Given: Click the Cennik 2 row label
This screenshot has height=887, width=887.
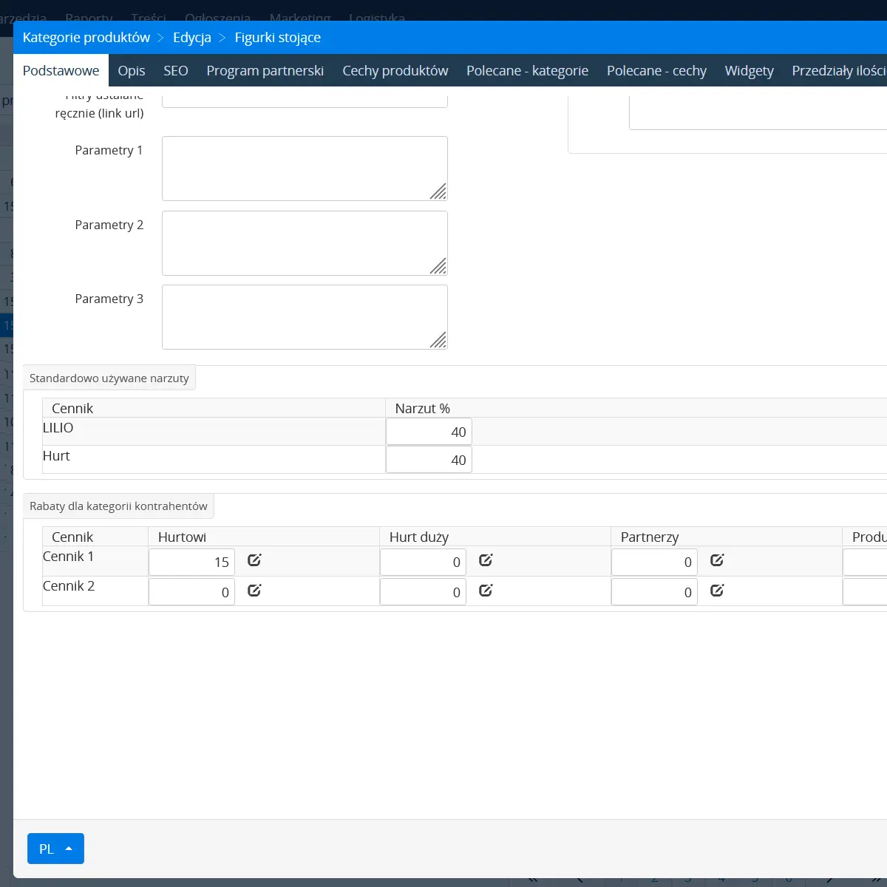Looking at the screenshot, I should (69, 586).
